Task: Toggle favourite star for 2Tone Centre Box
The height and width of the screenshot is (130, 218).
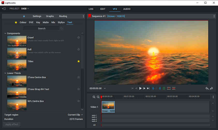Action: (x=79, y=77)
